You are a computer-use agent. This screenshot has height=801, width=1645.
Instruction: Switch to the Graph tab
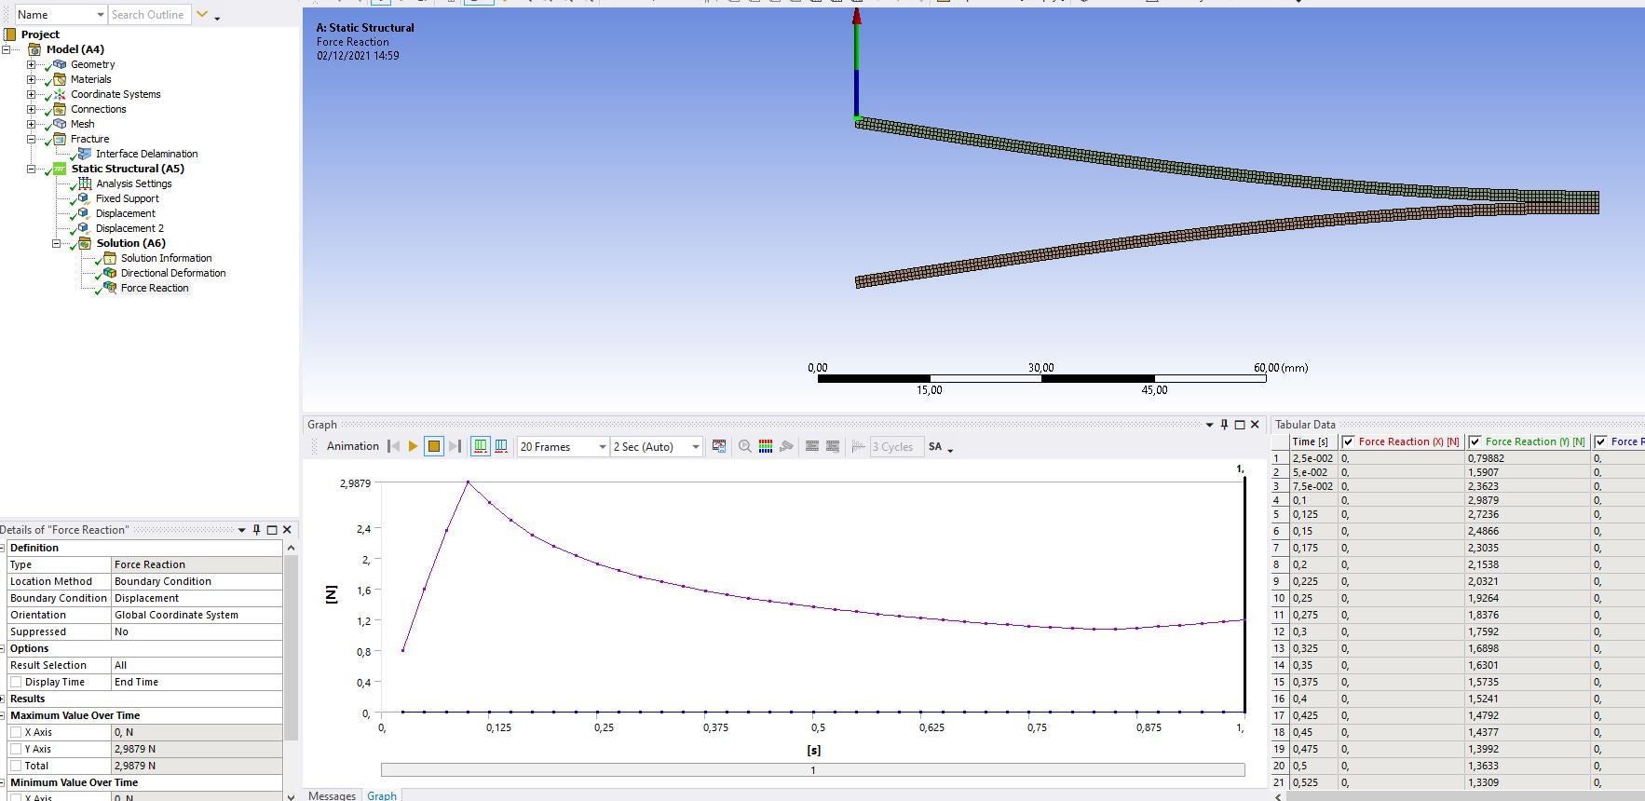click(382, 795)
